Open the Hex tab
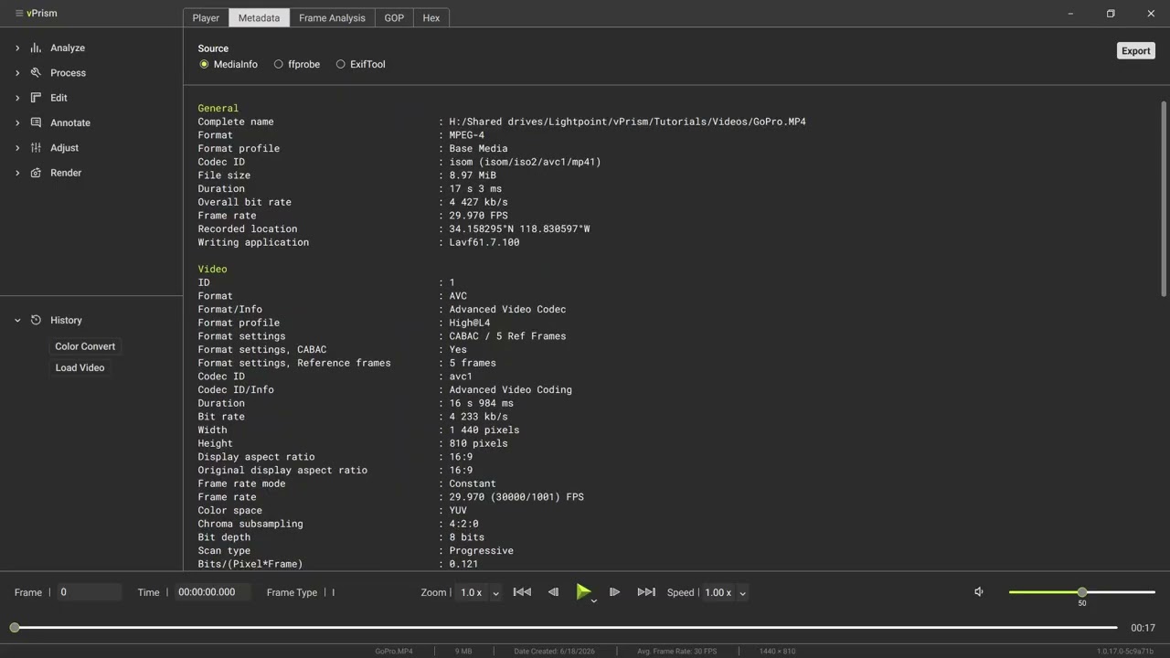Screen dimensions: 1170x658 pos(431,17)
